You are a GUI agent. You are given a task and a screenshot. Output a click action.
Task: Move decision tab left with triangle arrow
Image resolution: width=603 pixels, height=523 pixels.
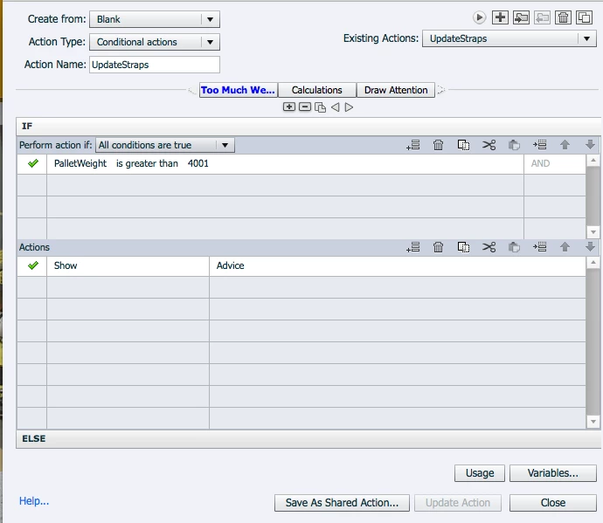336,107
